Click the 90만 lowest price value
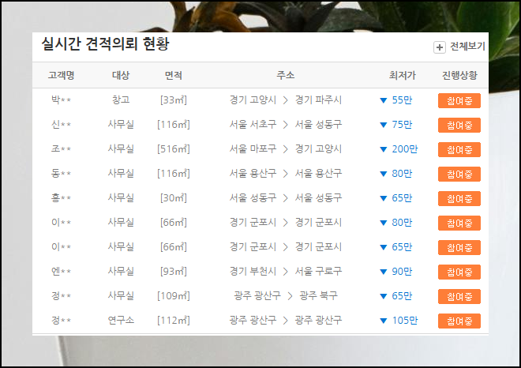The height and width of the screenshot is (368, 521). pyautogui.click(x=402, y=272)
